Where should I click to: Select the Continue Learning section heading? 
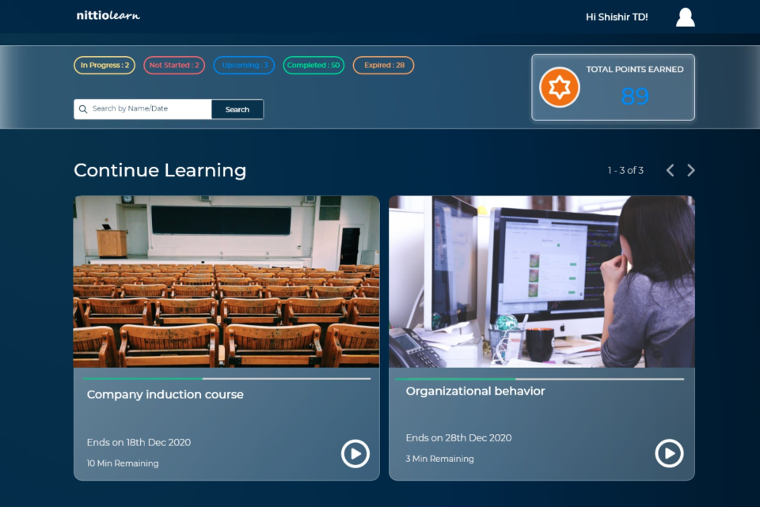tap(160, 170)
